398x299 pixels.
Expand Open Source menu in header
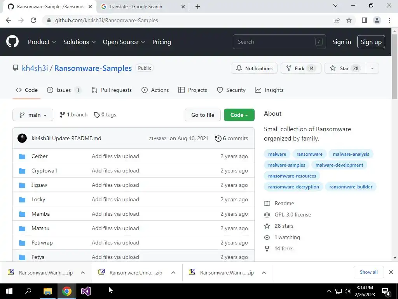click(x=124, y=42)
